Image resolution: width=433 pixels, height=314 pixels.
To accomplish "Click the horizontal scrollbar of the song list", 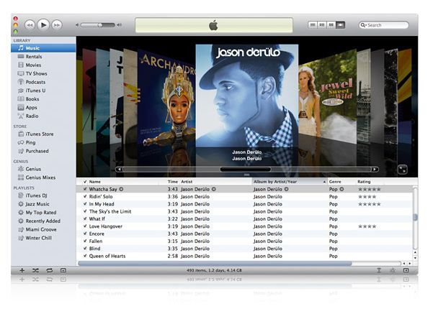I will [215, 264].
